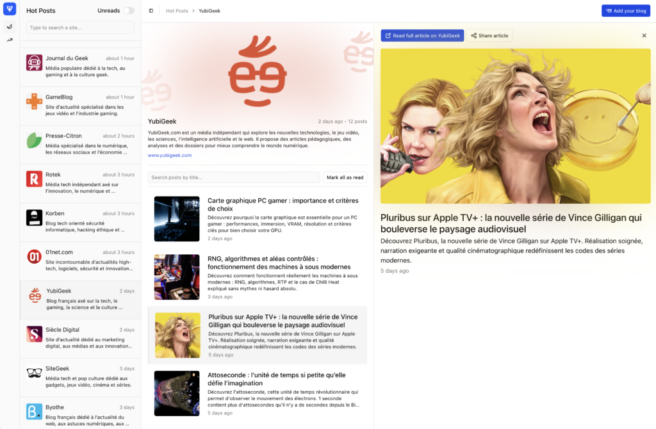656x429 pixels.
Task: Enable the Unreads toggle
Action: click(129, 11)
